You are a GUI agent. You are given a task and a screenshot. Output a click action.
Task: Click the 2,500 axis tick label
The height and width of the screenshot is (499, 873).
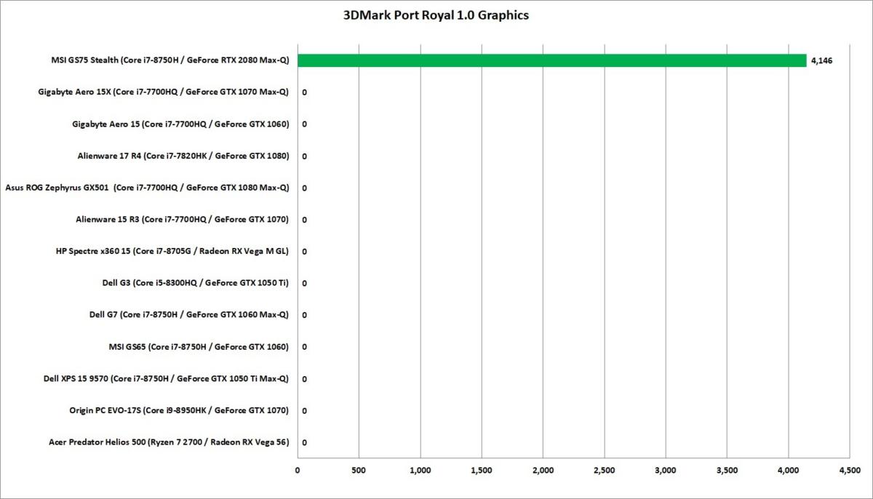605,471
